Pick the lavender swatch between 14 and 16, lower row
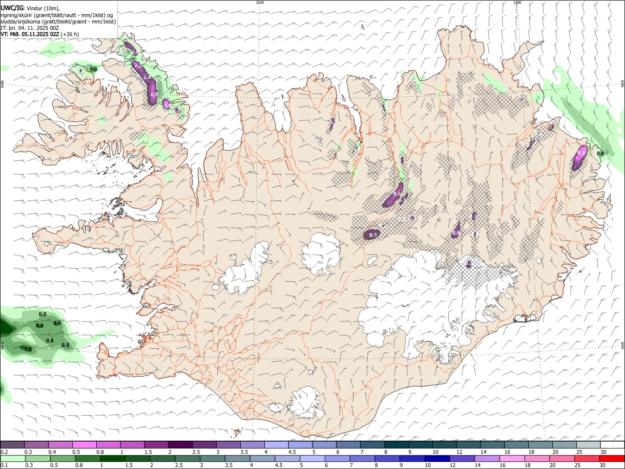This screenshot has width=625, height=469. 487,459
